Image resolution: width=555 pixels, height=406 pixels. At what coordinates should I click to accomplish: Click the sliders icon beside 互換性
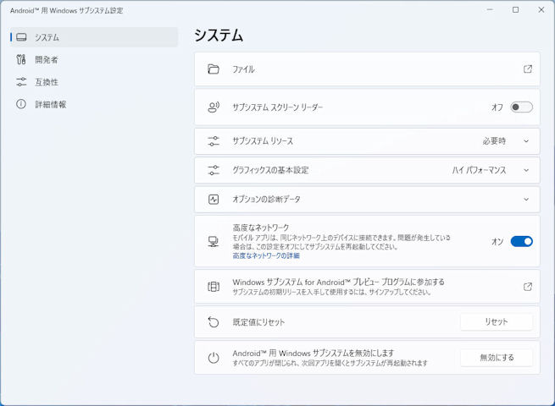21,82
